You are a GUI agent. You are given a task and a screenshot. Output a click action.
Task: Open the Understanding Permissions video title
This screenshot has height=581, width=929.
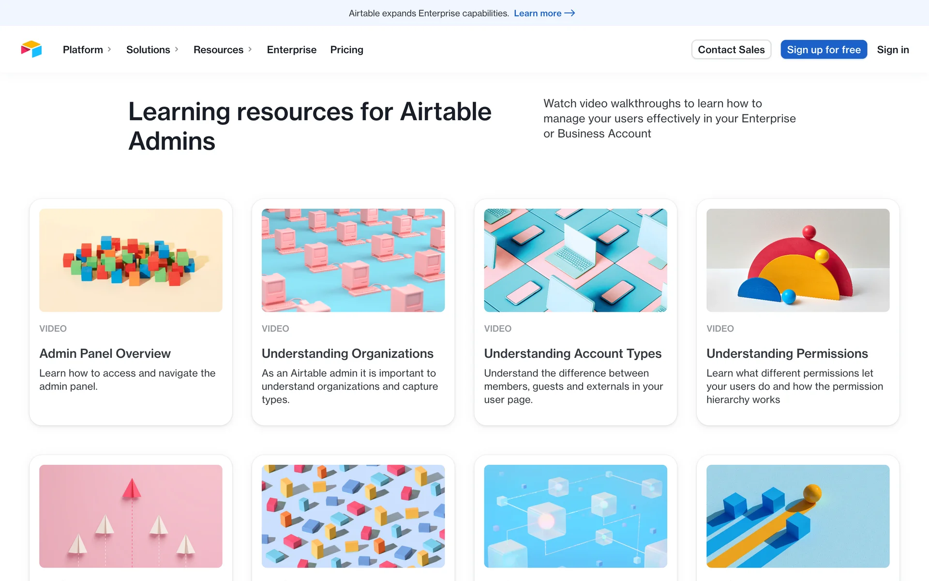click(787, 353)
